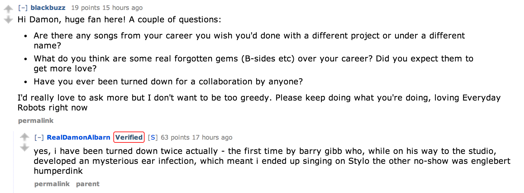Jump to parent of Damon's reply

pyautogui.click(x=88, y=184)
